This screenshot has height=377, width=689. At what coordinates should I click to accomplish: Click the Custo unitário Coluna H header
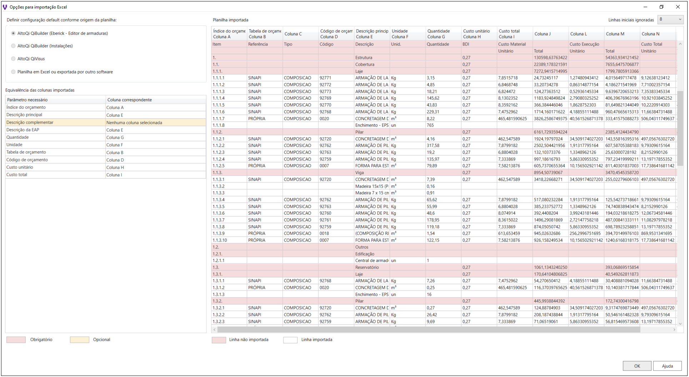coord(478,34)
